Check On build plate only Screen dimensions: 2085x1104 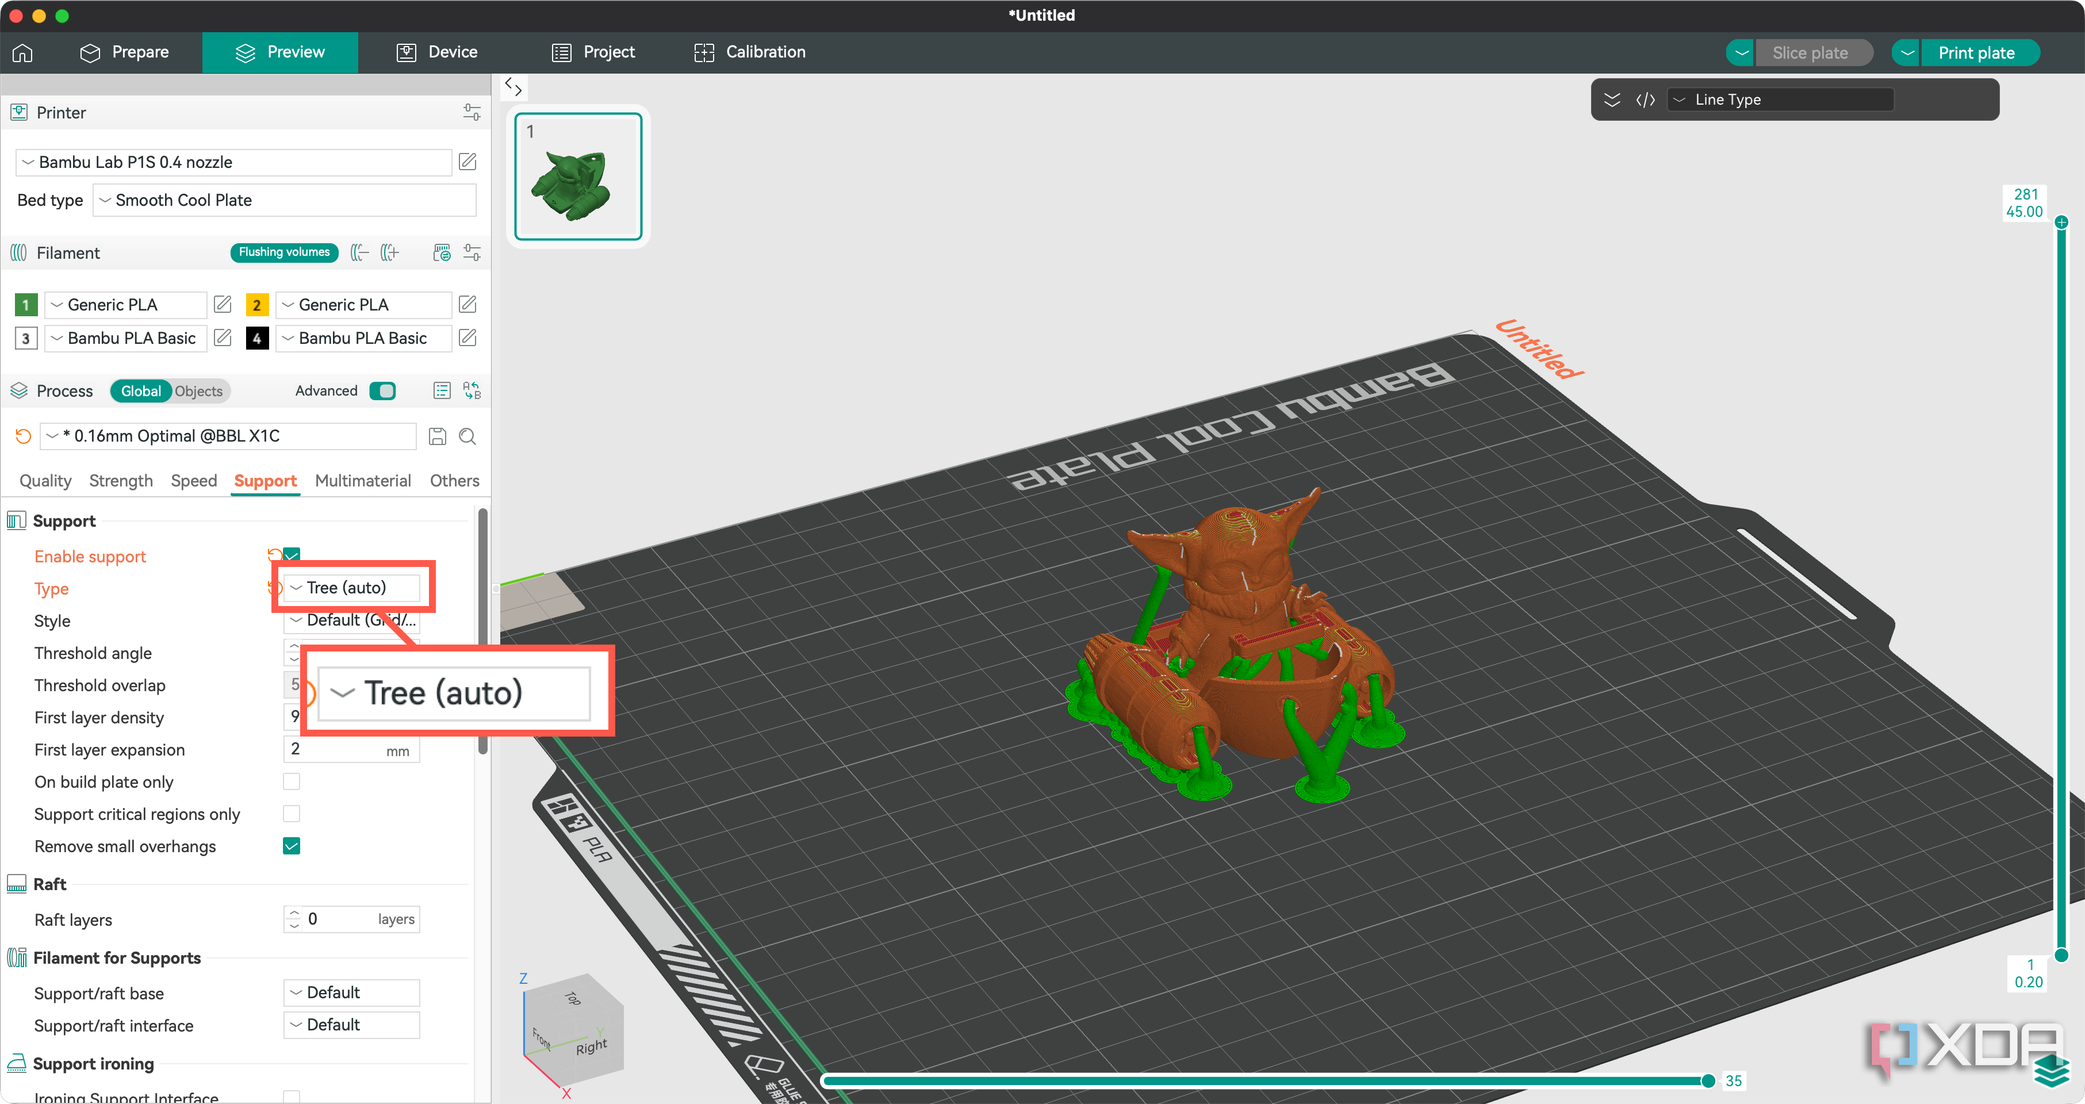tap(292, 781)
